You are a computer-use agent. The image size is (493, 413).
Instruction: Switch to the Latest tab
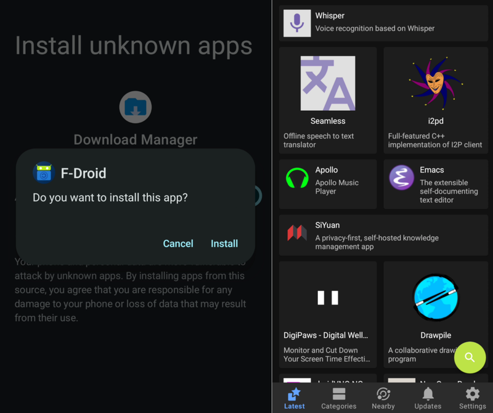point(295,398)
